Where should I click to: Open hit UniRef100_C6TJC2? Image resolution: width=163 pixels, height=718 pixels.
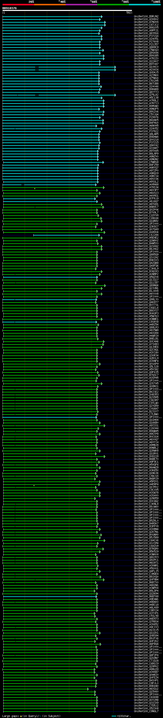146,25
